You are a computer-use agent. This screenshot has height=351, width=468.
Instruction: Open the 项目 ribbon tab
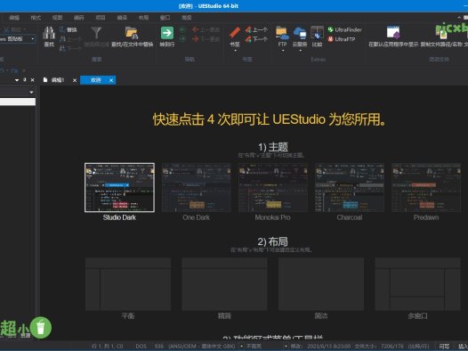(101, 18)
